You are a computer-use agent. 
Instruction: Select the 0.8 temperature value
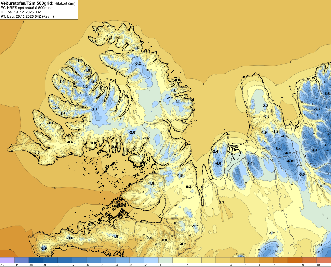pos(95,29)
